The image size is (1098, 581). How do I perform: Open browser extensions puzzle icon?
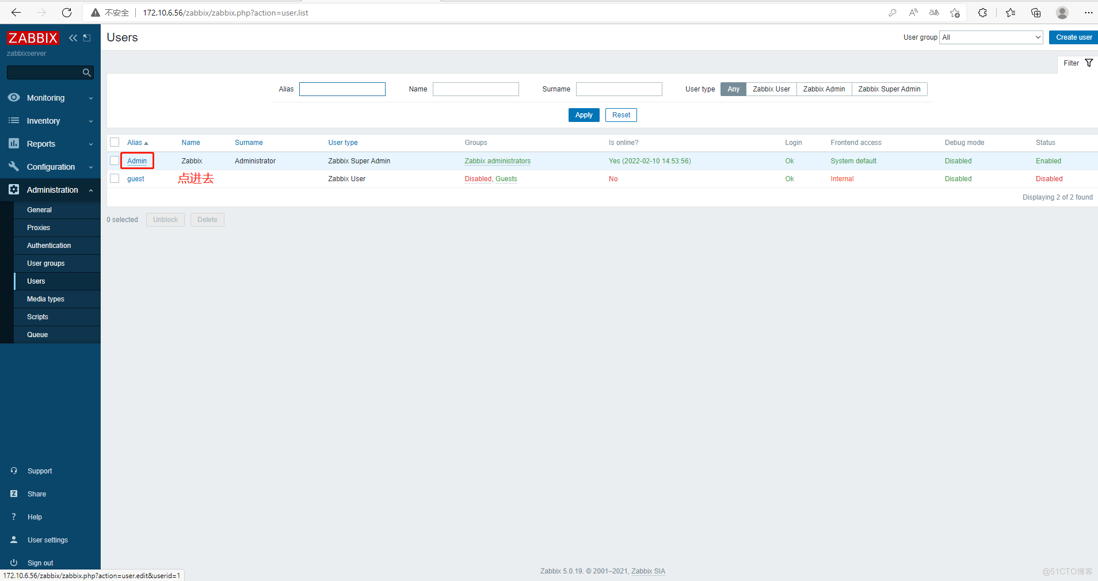982,13
